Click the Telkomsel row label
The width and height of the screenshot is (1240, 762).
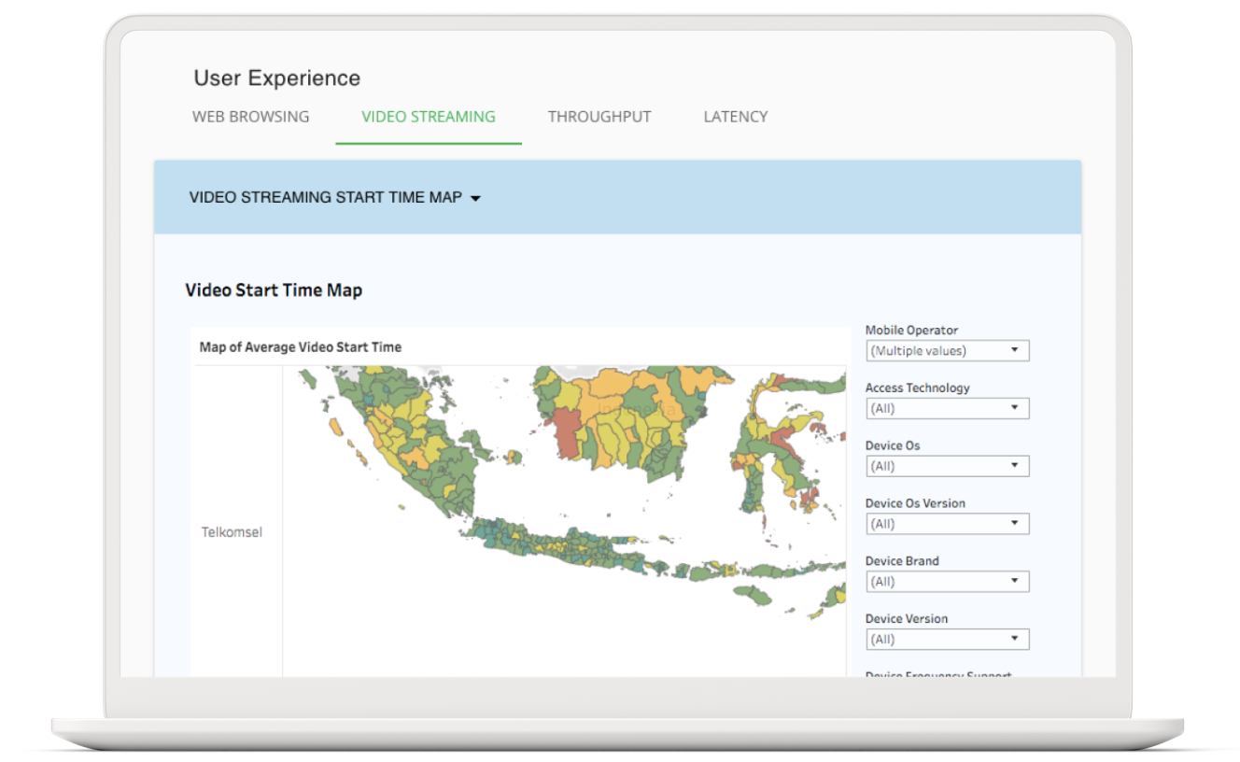pyautogui.click(x=232, y=532)
